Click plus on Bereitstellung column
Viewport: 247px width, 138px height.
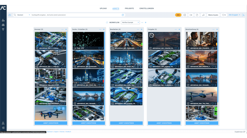[217, 29]
